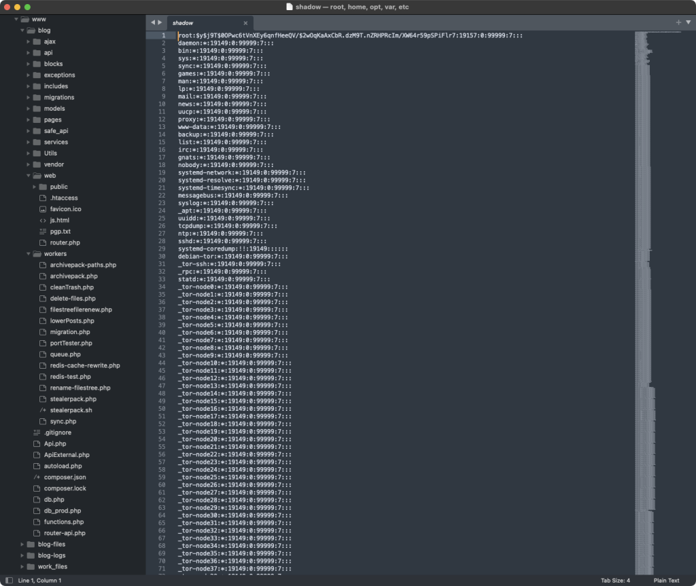Screen dimensions: 696x586
Task: Toggle the sidebar using the status bar icon
Action: (x=9, y=581)
